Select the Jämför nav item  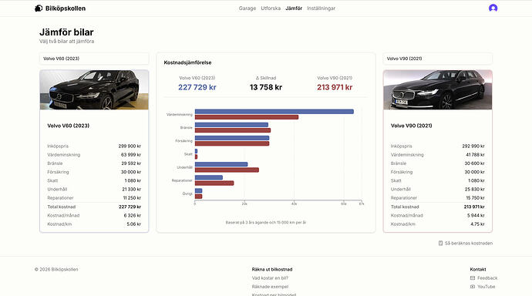294,8
